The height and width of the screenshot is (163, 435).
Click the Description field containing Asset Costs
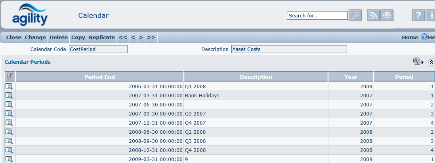coord(289,49)
